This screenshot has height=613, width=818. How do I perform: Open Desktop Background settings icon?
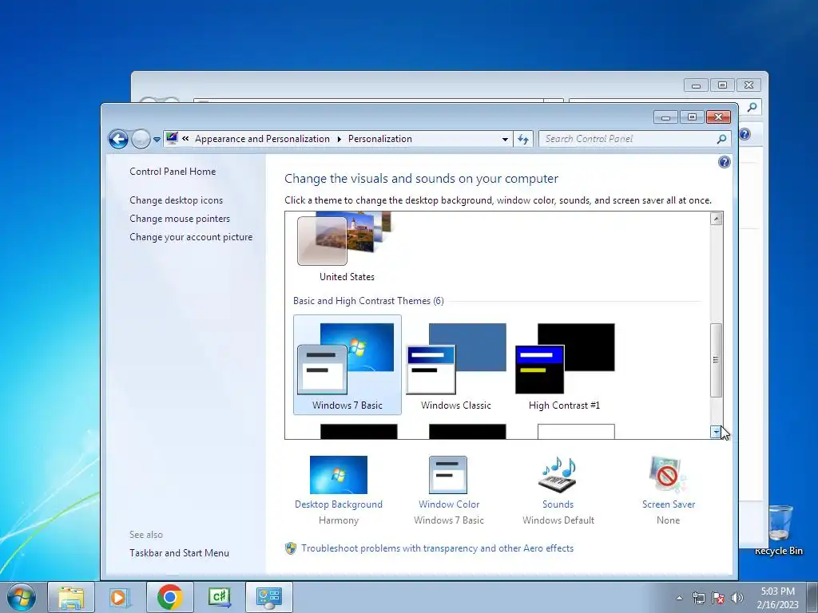[x=339, y=475]
